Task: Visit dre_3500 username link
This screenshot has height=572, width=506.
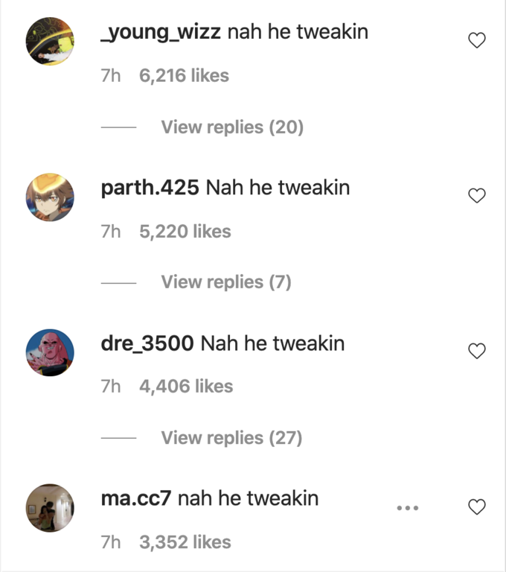Action: 147,343
